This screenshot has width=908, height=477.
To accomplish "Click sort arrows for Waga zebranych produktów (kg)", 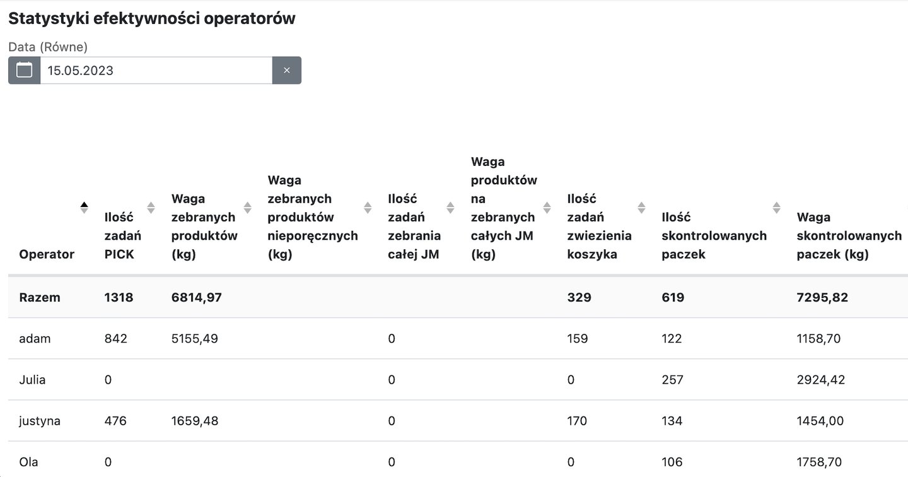I will pos(247,208).
